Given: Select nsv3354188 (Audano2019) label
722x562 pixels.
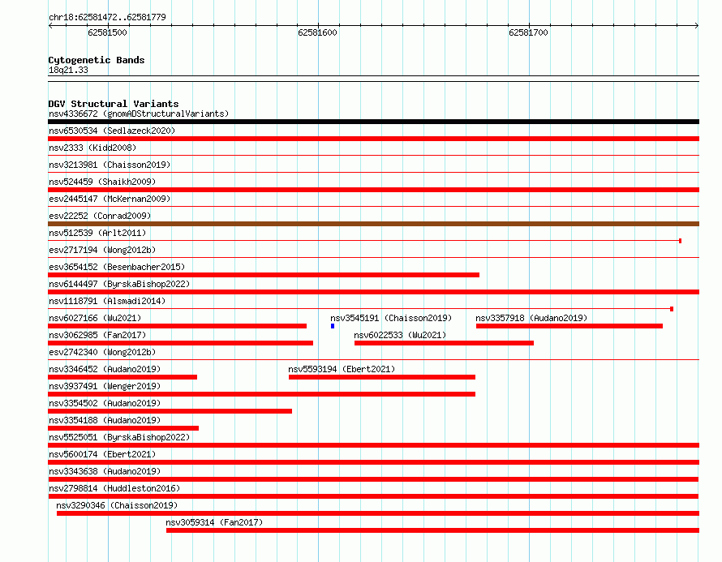Looking at the screenshot, I should point(105,420).
